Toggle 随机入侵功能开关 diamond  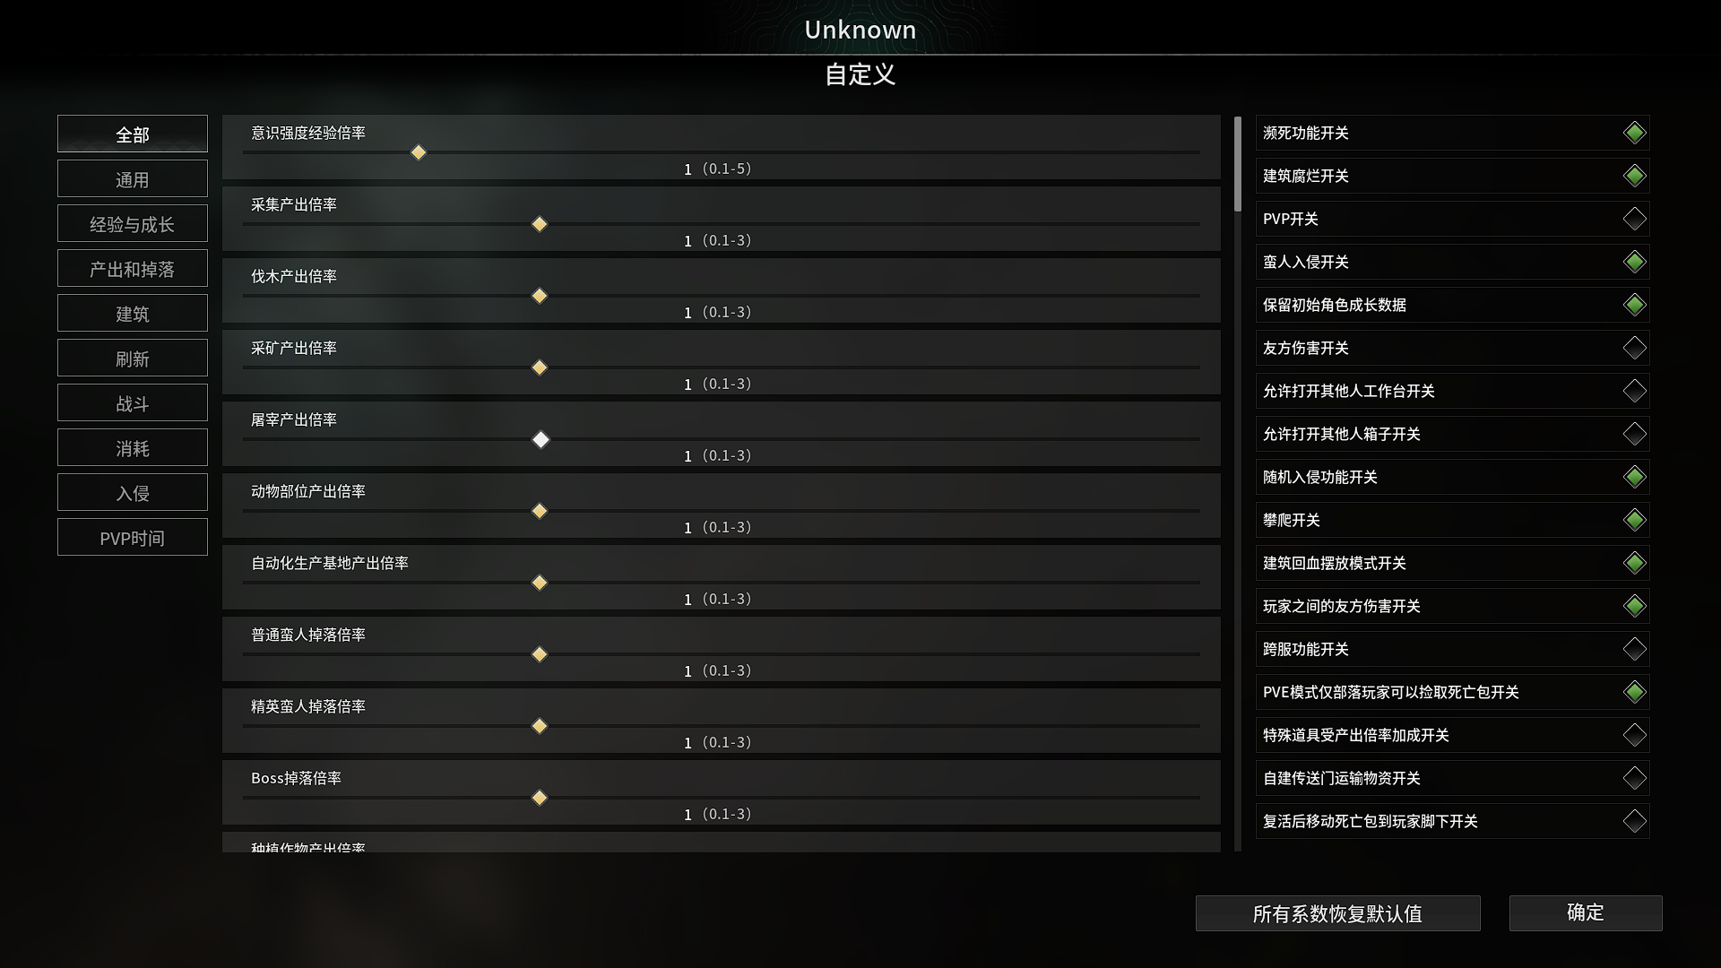(x=1634, y=477)
